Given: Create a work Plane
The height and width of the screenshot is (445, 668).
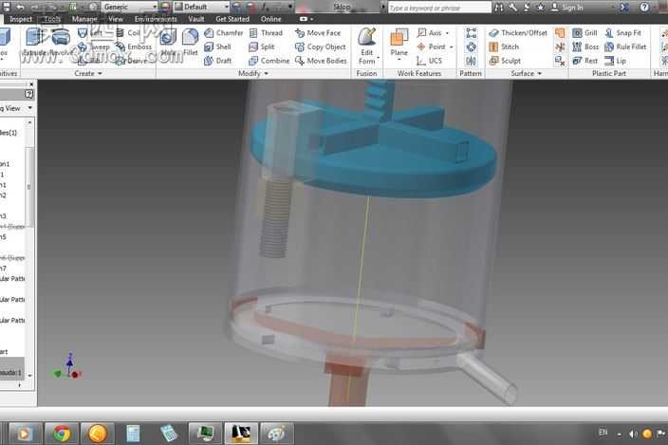Looking at the screenshot, I should (x=399, y=42).
